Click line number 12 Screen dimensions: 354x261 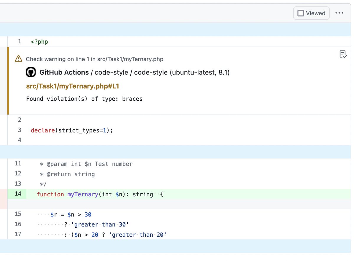point(18,174)
